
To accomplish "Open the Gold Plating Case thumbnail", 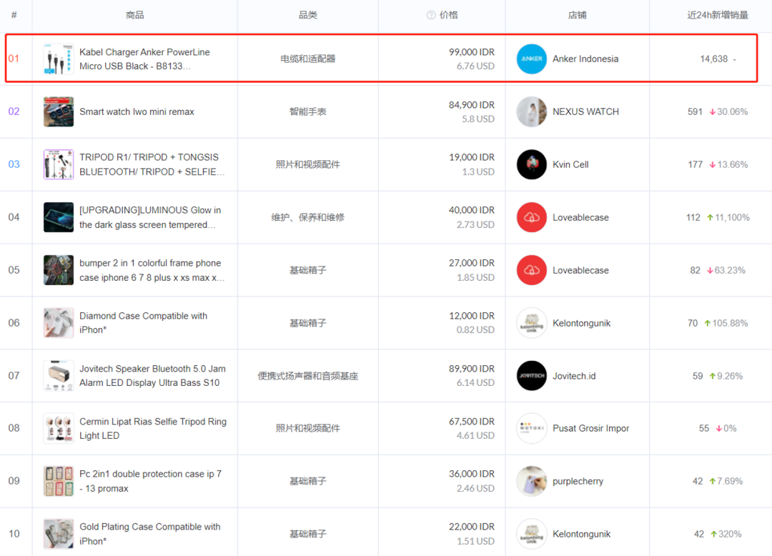I will coord(59,534).
